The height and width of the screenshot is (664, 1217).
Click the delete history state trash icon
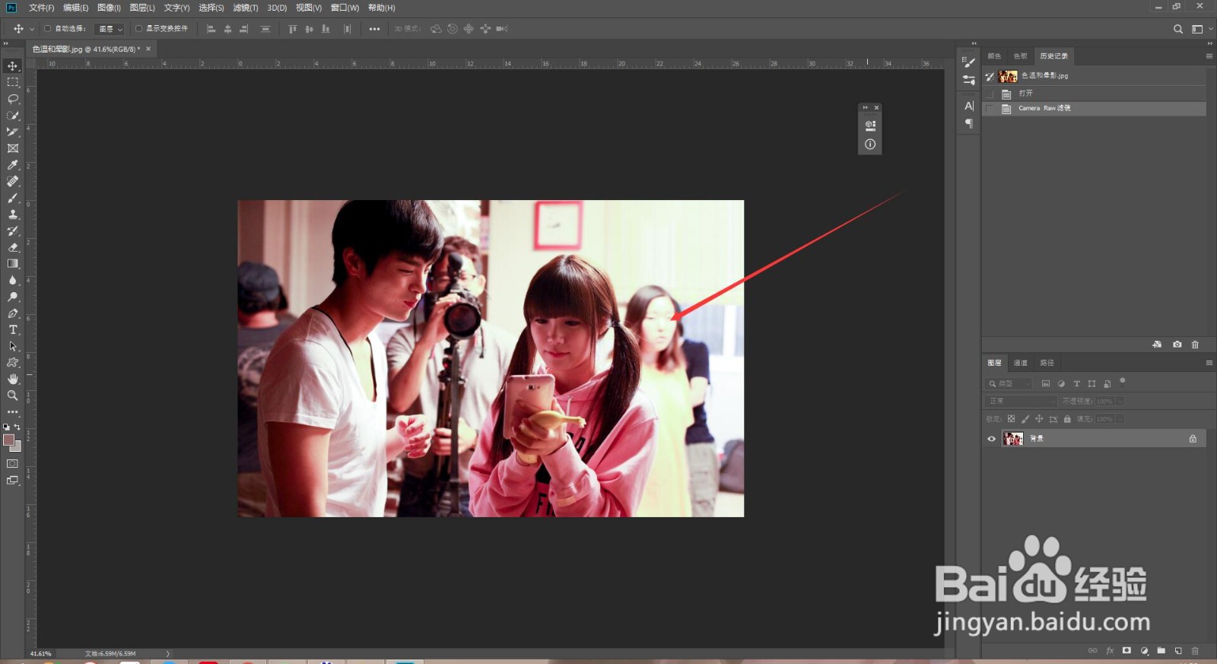(x=1195, y=345)
